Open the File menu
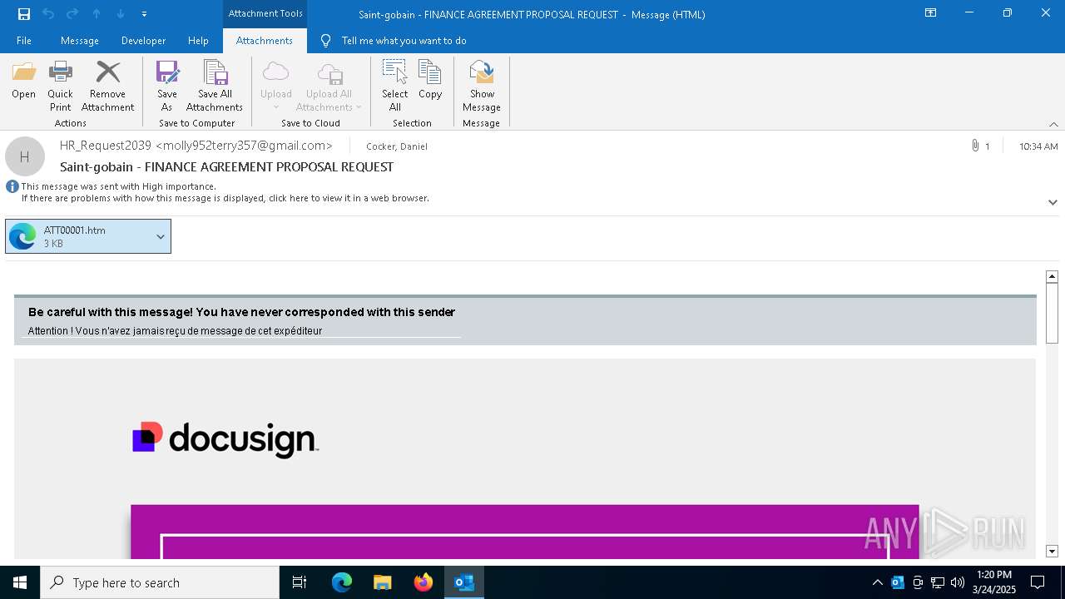Image resolution: width=1065 pixels, height=599 pixels. [x=24, y=40]
